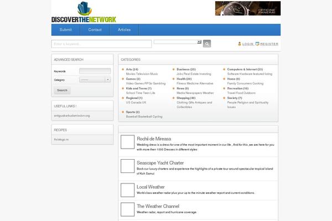Click the login user icon
Image resolution: width=332 pixels, height=221 pixels.
(x=240, y=44)
